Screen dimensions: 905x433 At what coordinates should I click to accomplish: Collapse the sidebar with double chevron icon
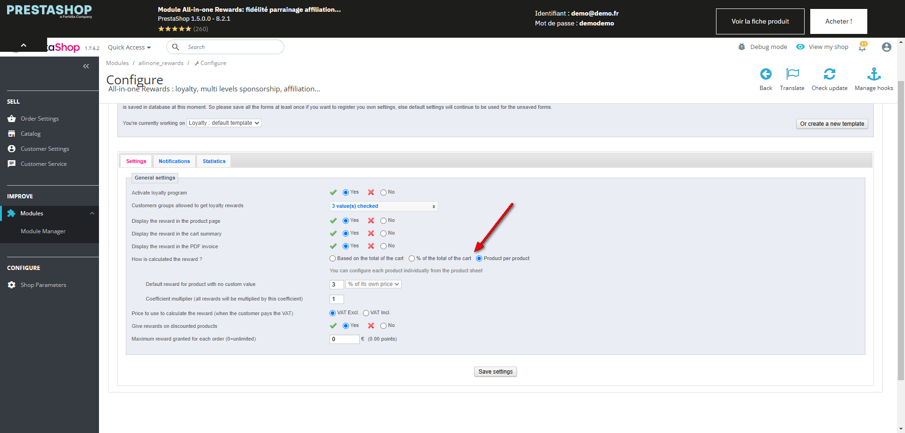(x=86, y=66)
